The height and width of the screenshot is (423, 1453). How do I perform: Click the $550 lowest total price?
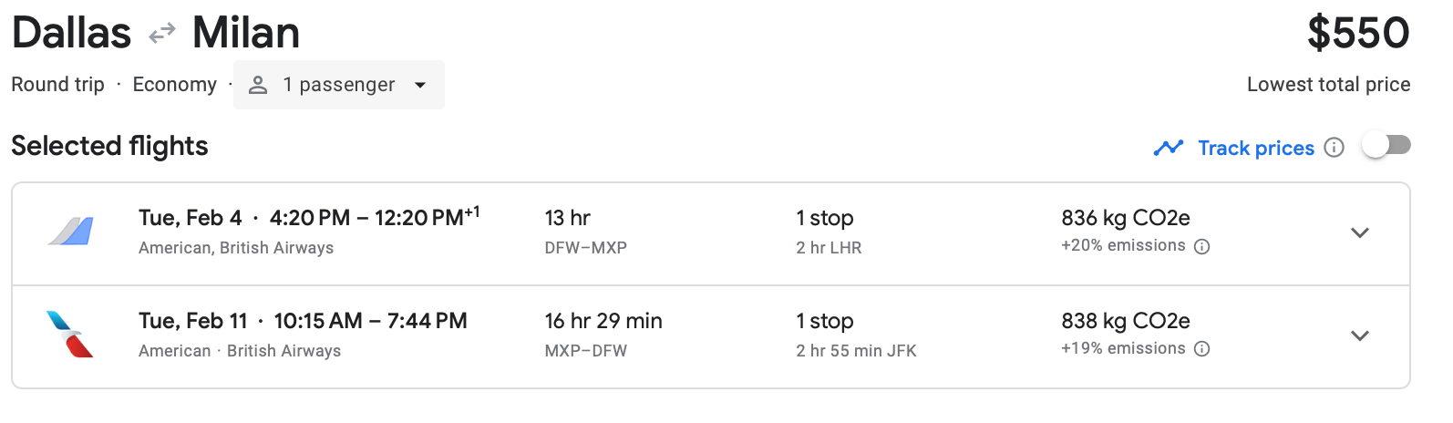coord(1357,34)
